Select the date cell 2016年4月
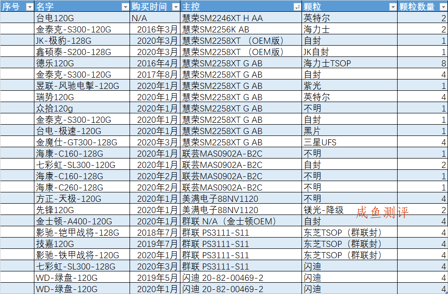Viewport: 448px width, 294px height. click(x=155, y=63)
